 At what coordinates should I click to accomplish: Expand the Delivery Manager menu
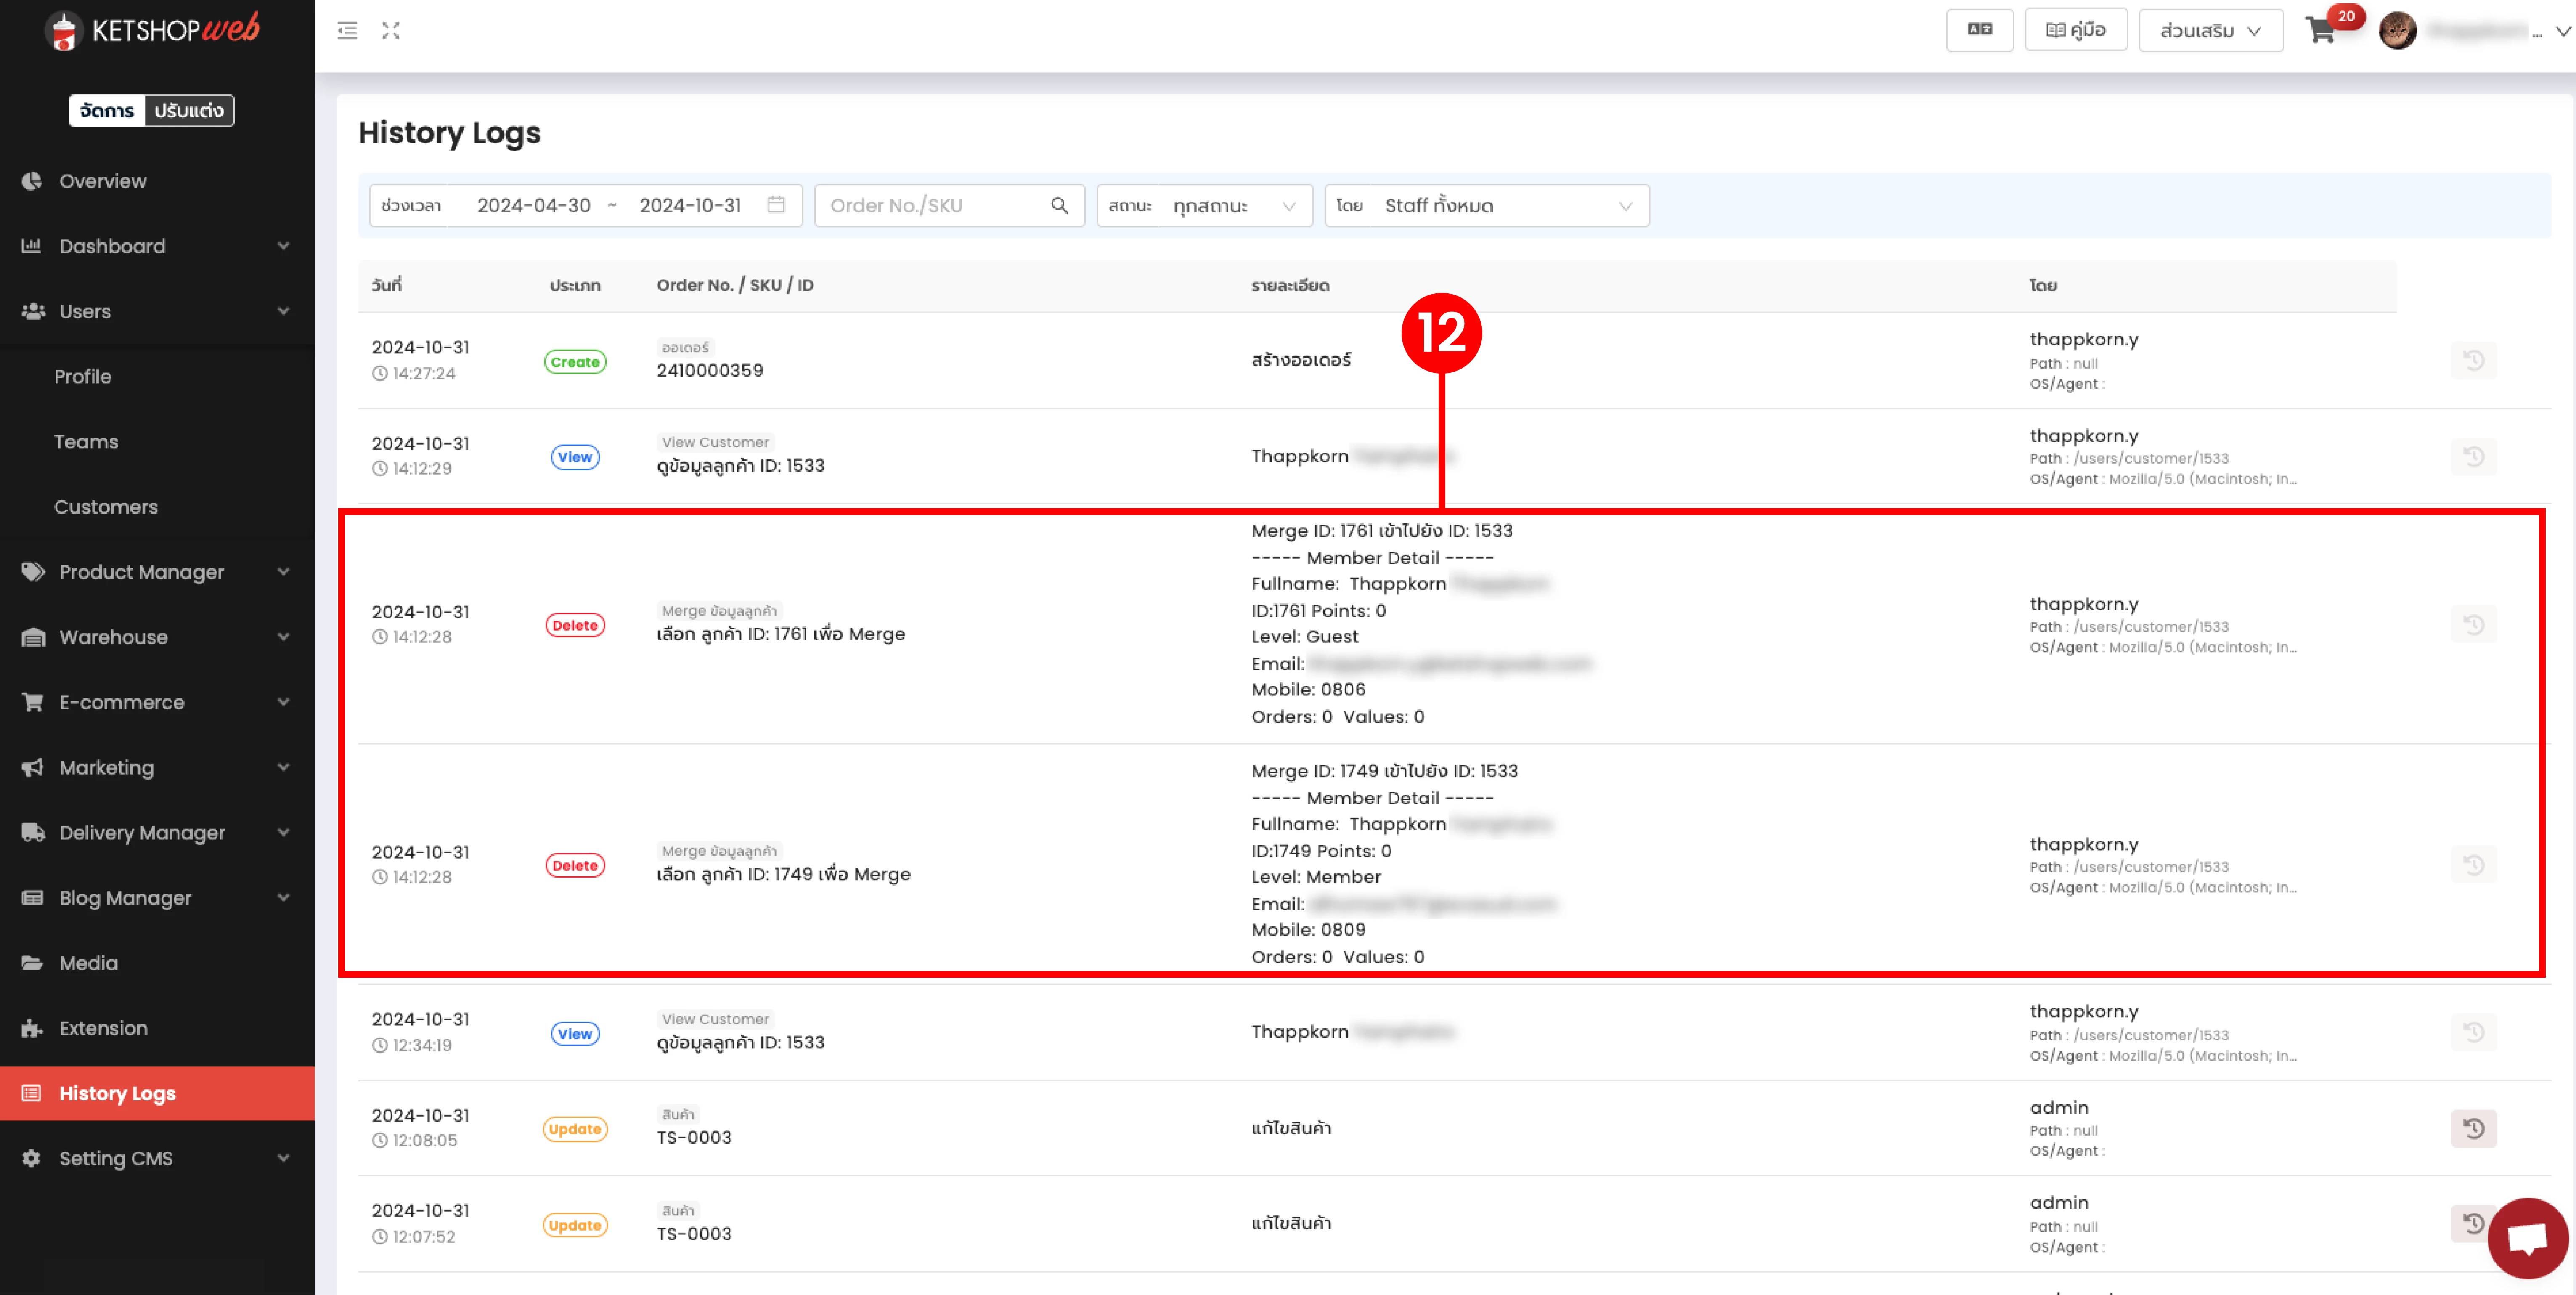tap(157, 832)
